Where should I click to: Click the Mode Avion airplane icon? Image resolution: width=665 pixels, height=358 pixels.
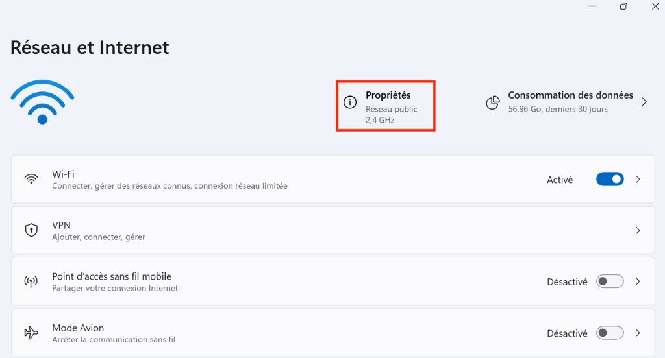(31, 333)
